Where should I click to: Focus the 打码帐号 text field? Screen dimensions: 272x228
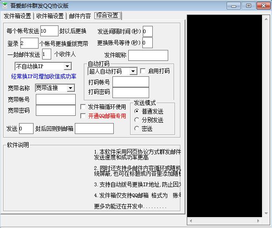pos(131,82)
